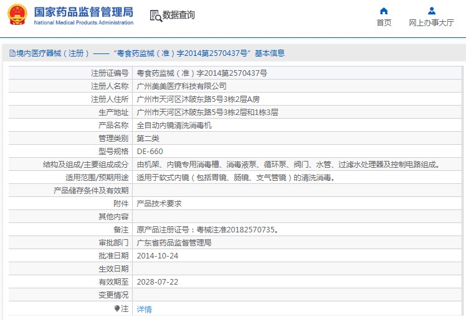The width and height of the screenshot is (466, 320).
Task: Click the document icon before 境内医疗器械
Action: [x=12, y=53]
